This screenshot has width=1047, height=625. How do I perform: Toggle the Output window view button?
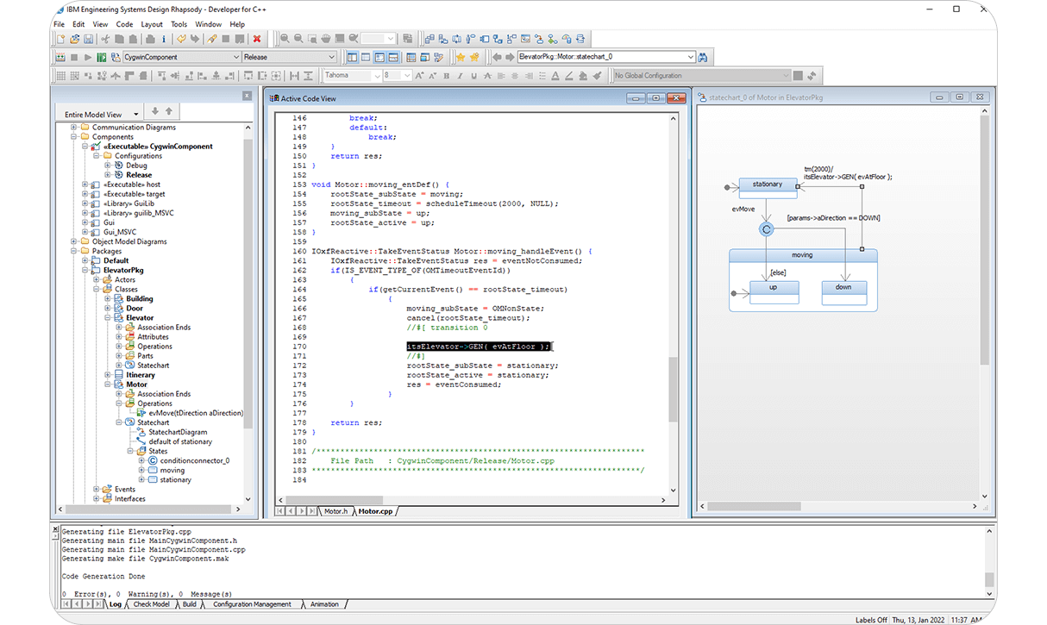pyautogui.click(x=393, y=57)
